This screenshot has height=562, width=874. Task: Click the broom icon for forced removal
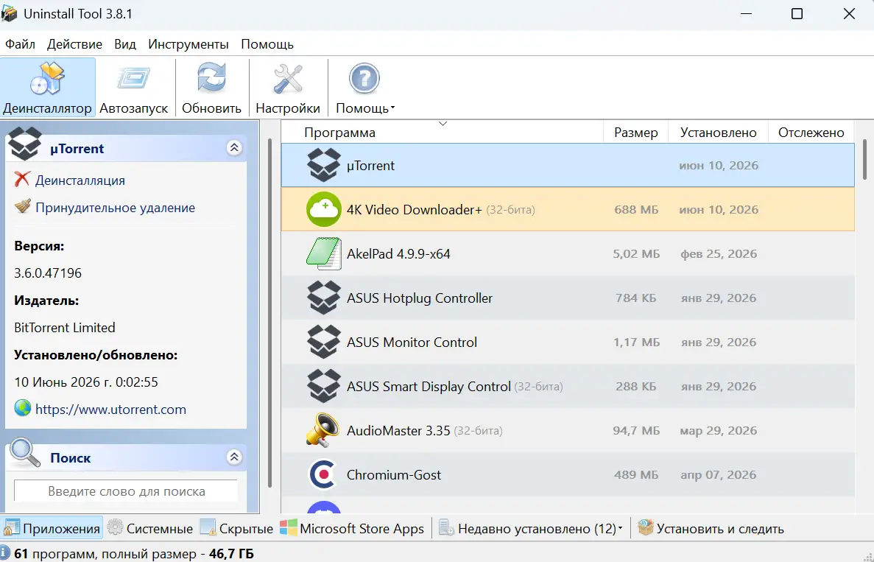(22, 207)
